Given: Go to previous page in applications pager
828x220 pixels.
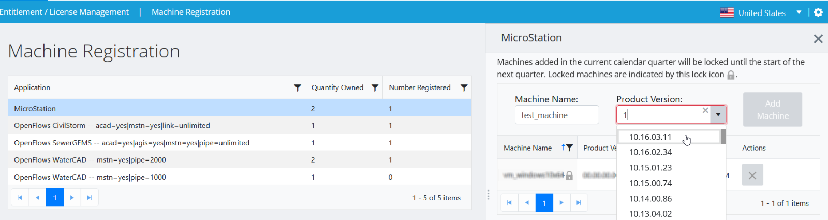Looking at the screenshot, I should tap(37, 197).
